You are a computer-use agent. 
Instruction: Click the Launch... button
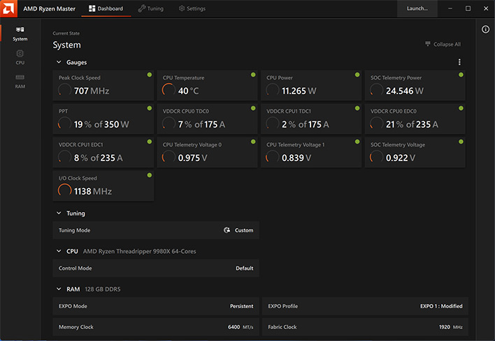417,8
